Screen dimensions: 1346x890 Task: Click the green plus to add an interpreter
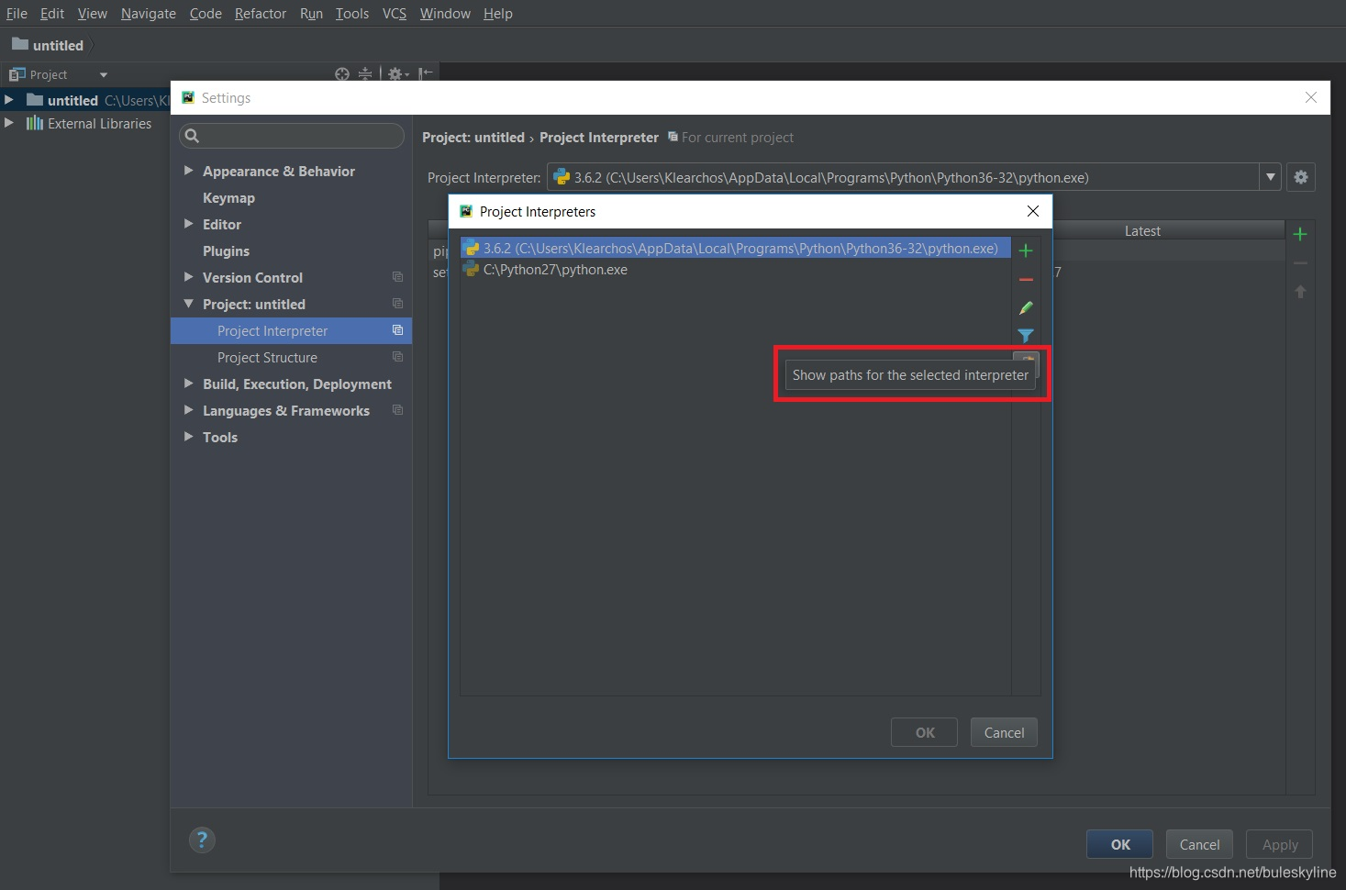pos(1026,250)
